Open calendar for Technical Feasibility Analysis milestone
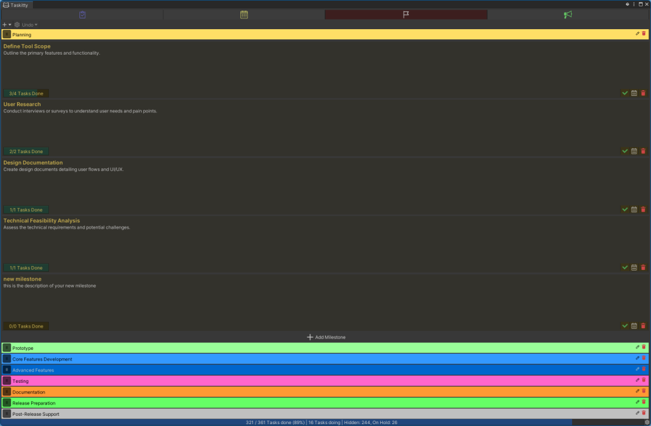651x426 pixels. [x=634, y=268]
